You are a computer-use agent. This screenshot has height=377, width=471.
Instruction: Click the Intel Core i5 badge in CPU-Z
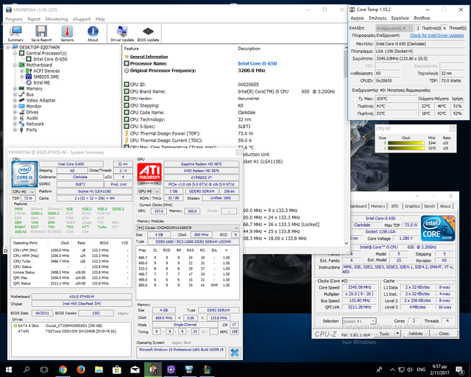coord(438,228)
